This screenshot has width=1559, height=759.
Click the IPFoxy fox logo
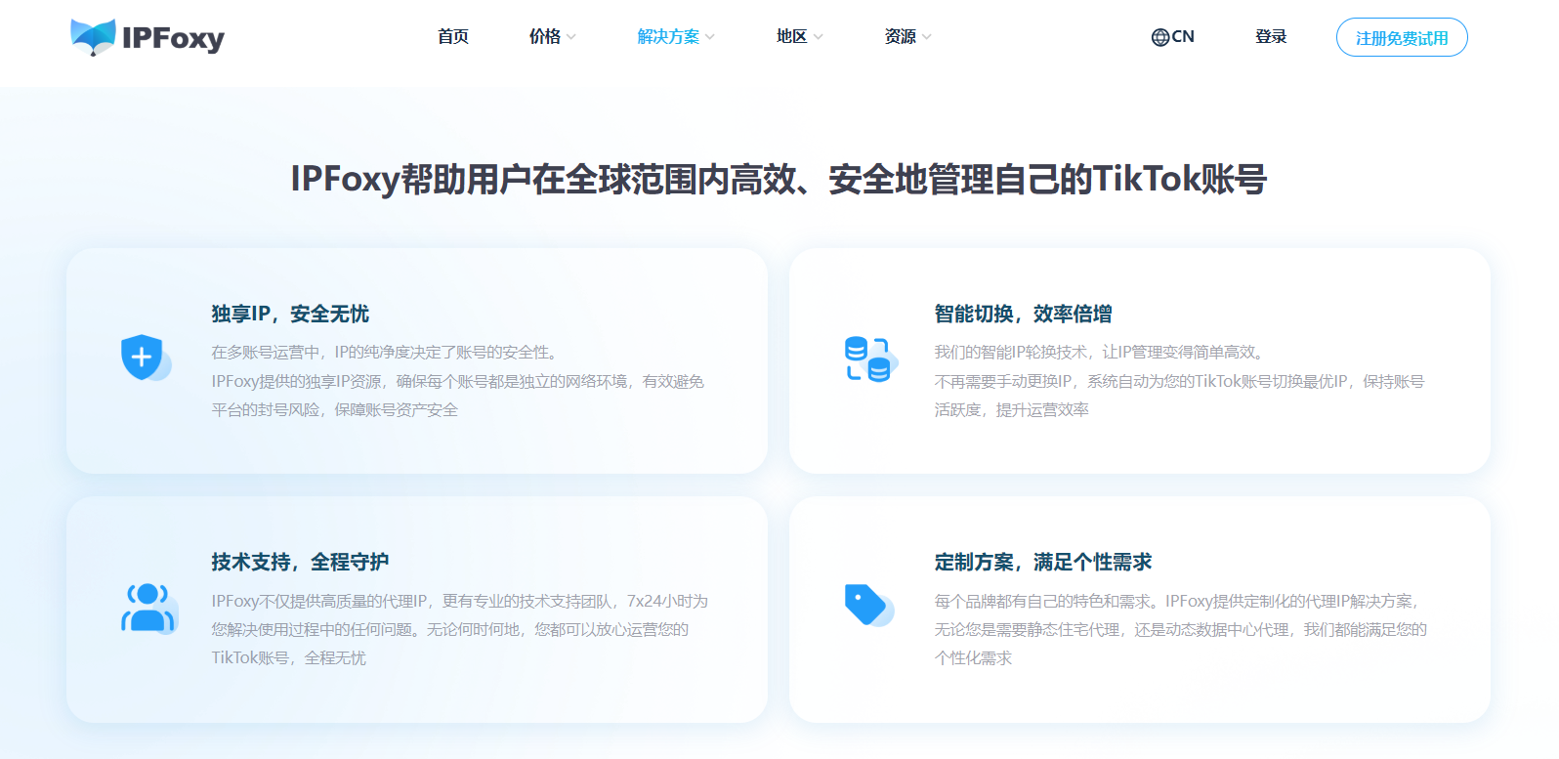[x=93, y=37]
